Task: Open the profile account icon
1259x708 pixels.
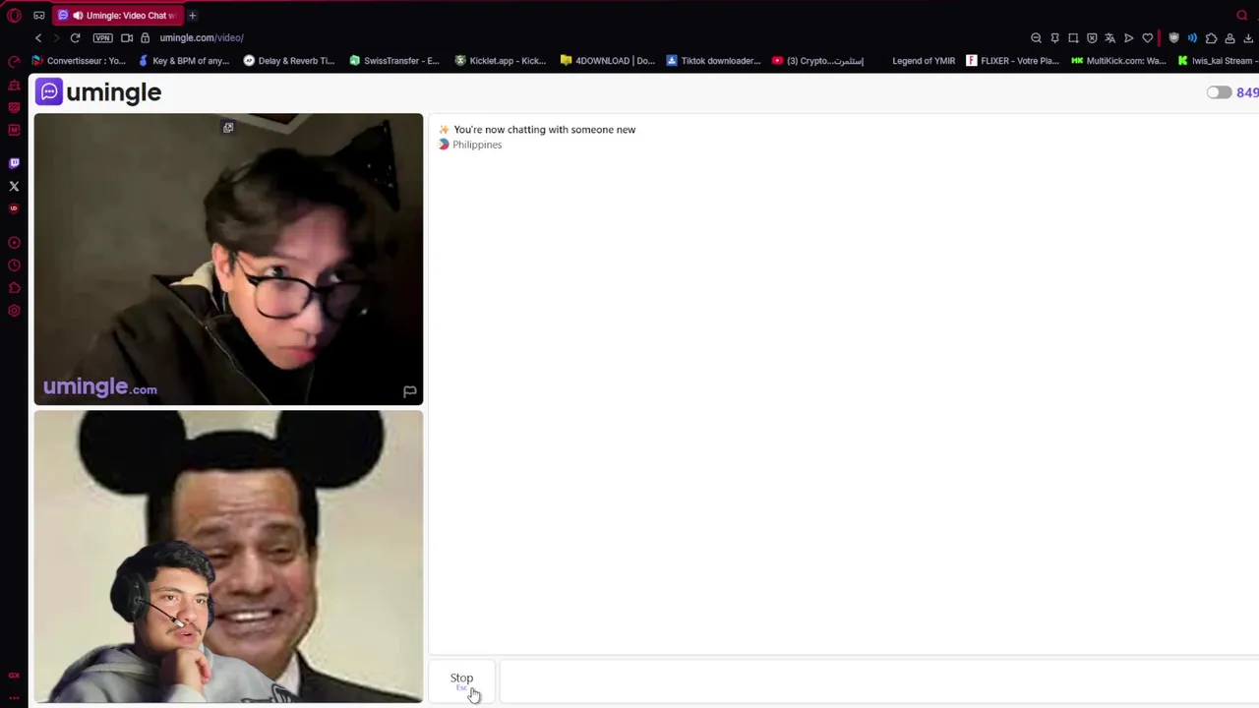Action: 1229,37
